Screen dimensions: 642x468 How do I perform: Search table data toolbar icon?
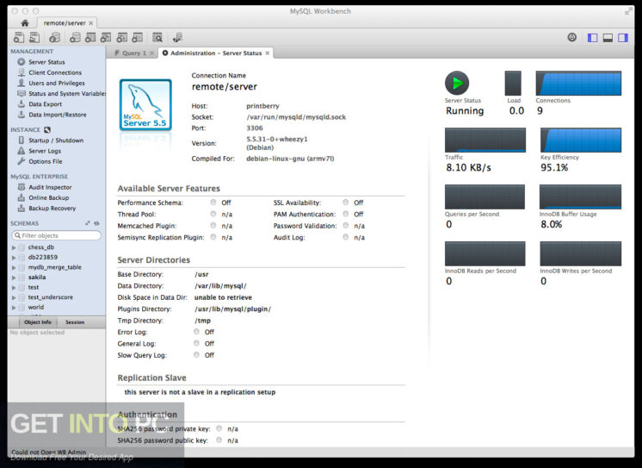tap(157, 38)
